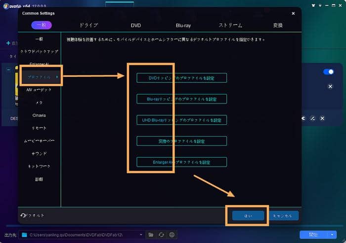The image size is (346, 243).
Task: Open the dropdown arrow beside 開始
Action: tap(332, 235)
